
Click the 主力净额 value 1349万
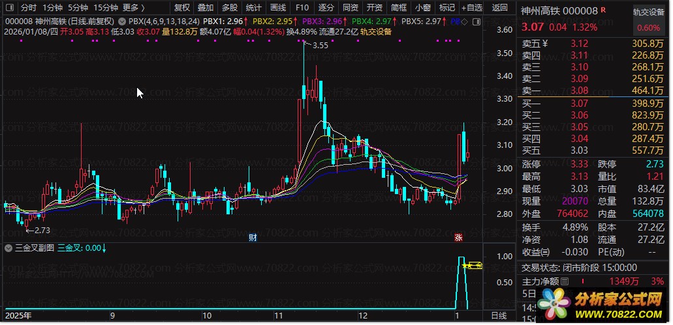625,282
